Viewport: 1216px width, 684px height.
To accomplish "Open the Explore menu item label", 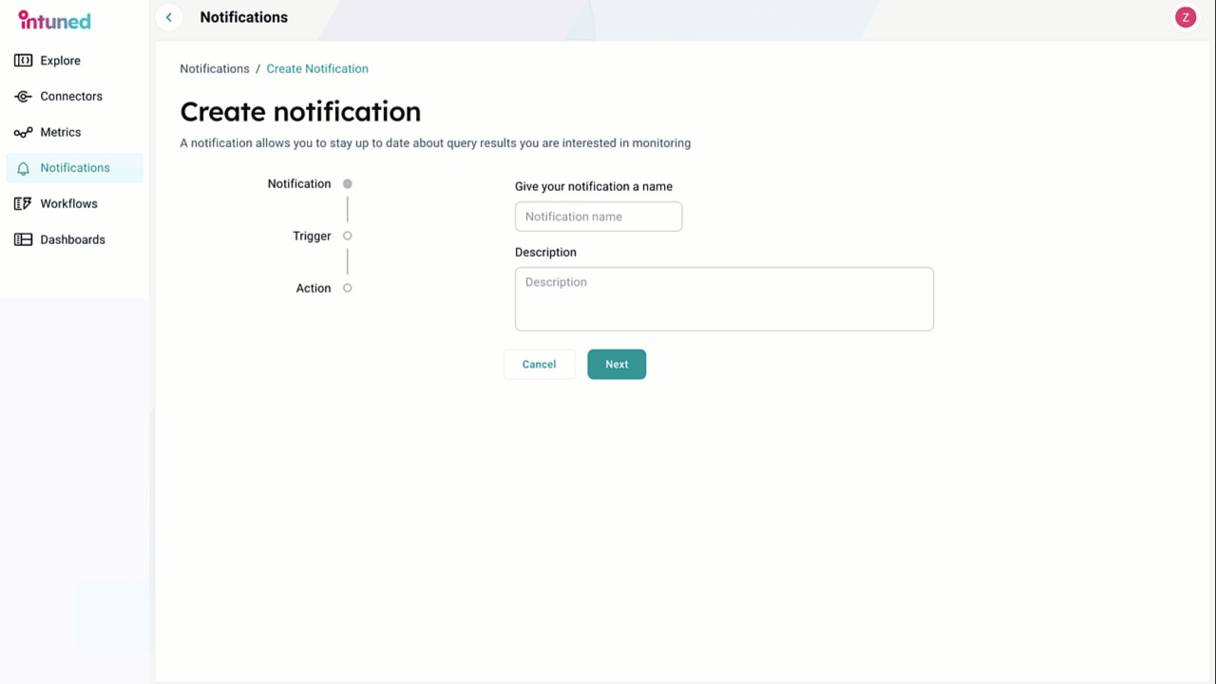I will pos(60,61).
